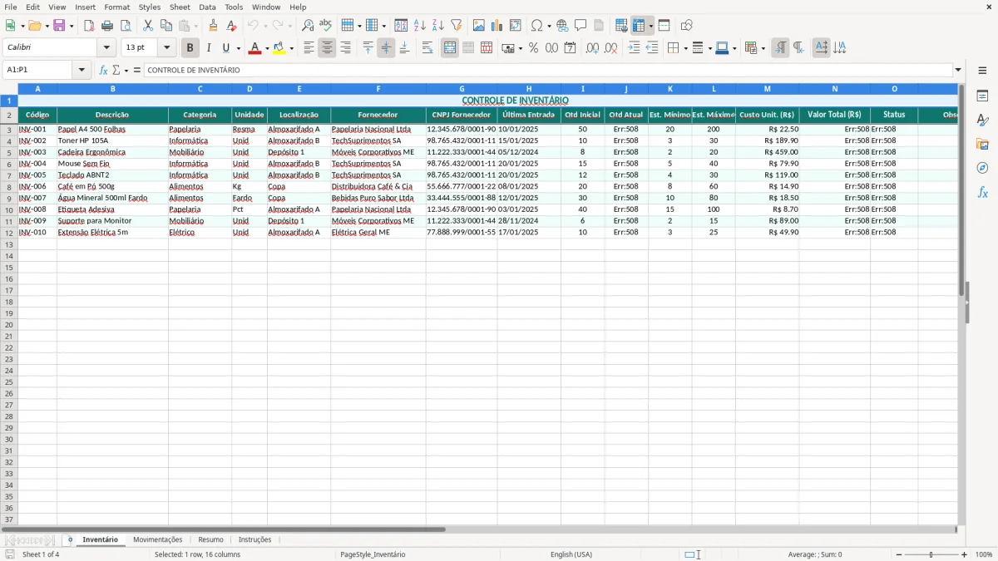This screenshot has width=998, height=561.
Task: Click the PageStyle_Inventário status bar label
Action: click(373, 554)
